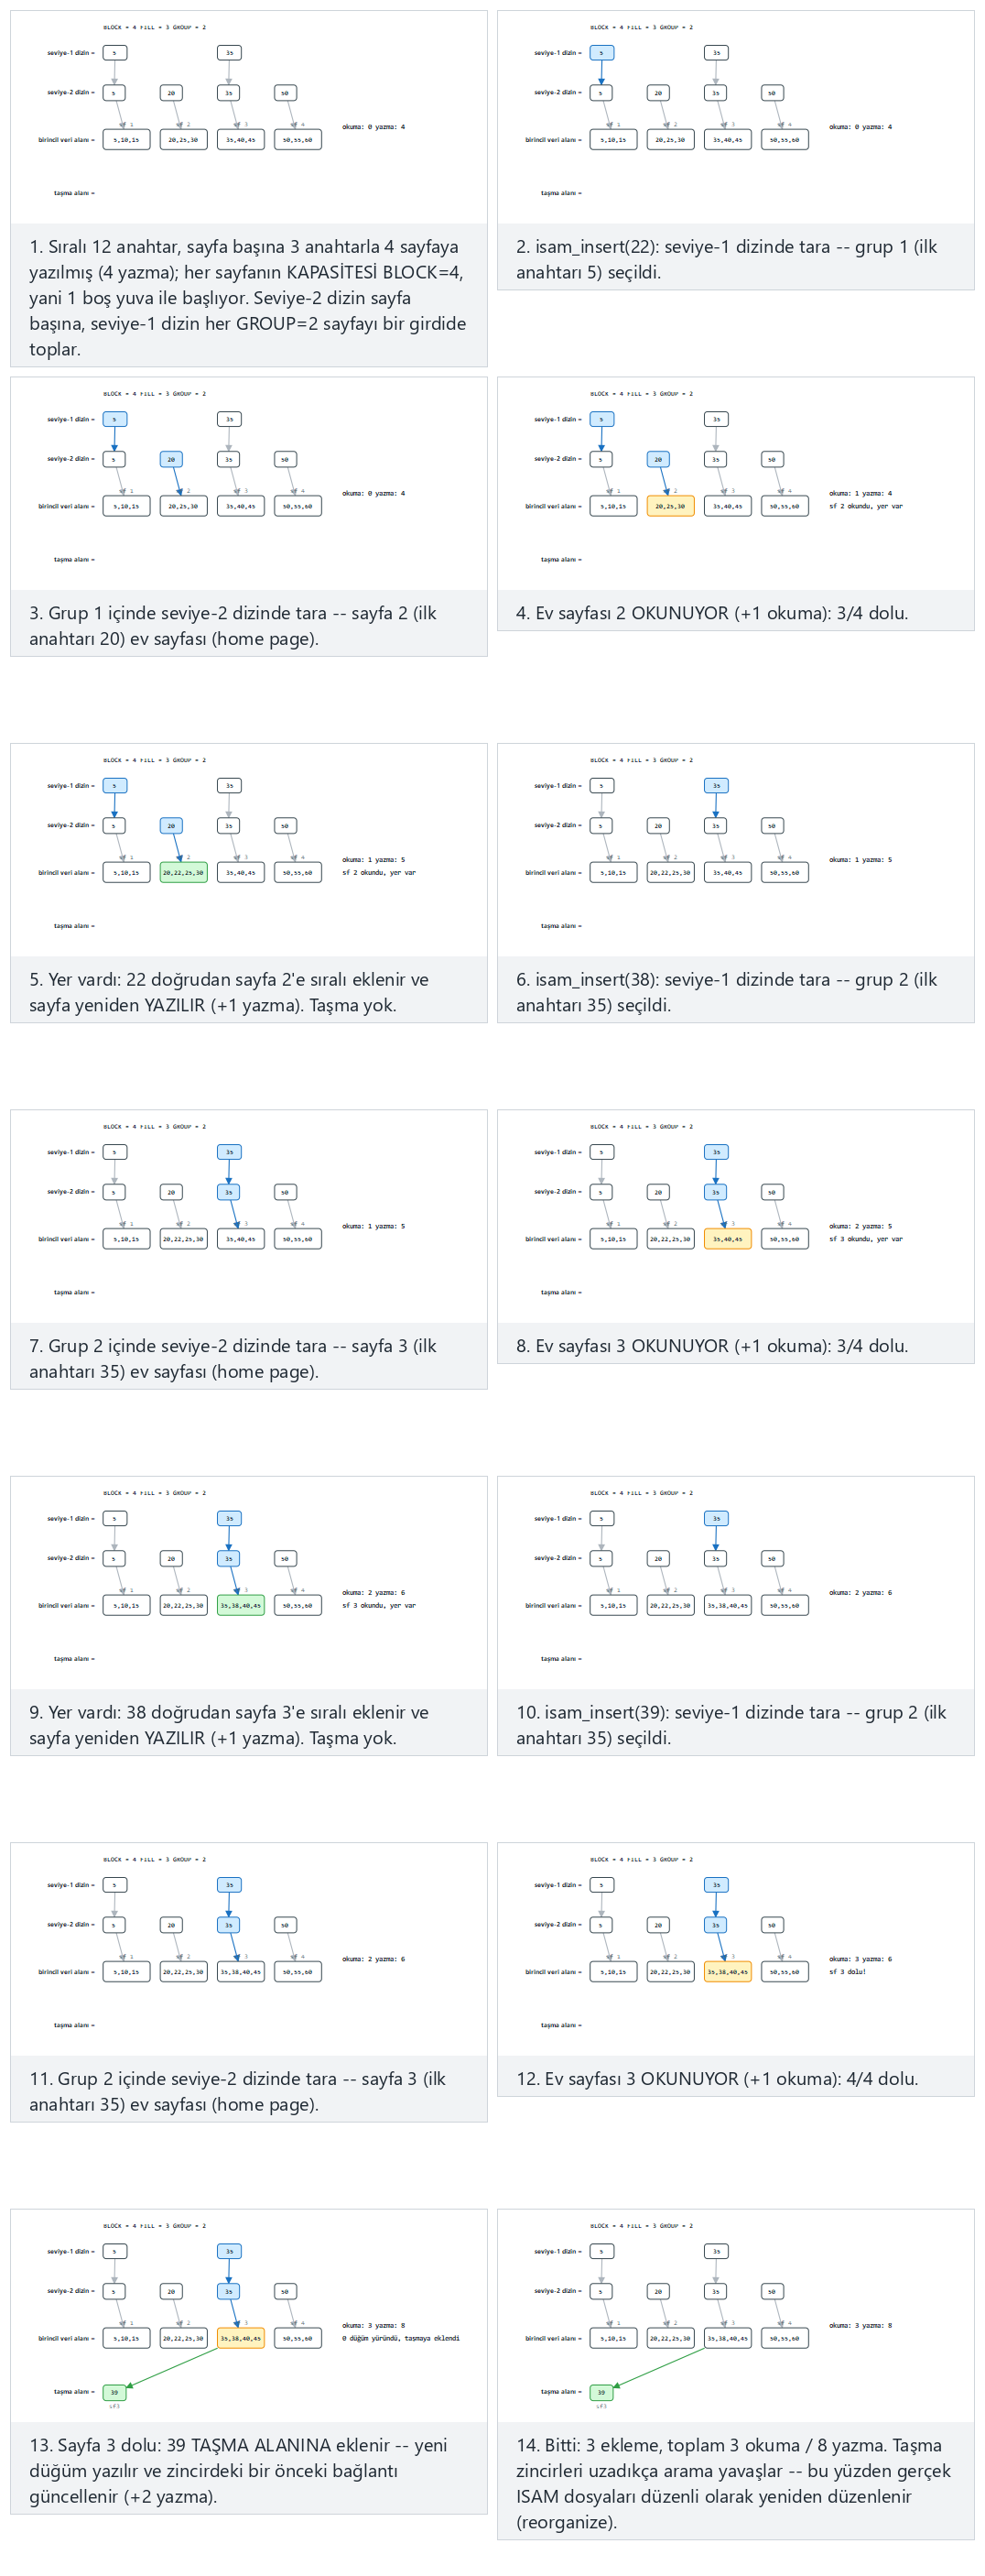985x2576 pixels.
Task: Select yellow full page 35,38,40,45 in step 12
Action: (x=727, y=1972)
